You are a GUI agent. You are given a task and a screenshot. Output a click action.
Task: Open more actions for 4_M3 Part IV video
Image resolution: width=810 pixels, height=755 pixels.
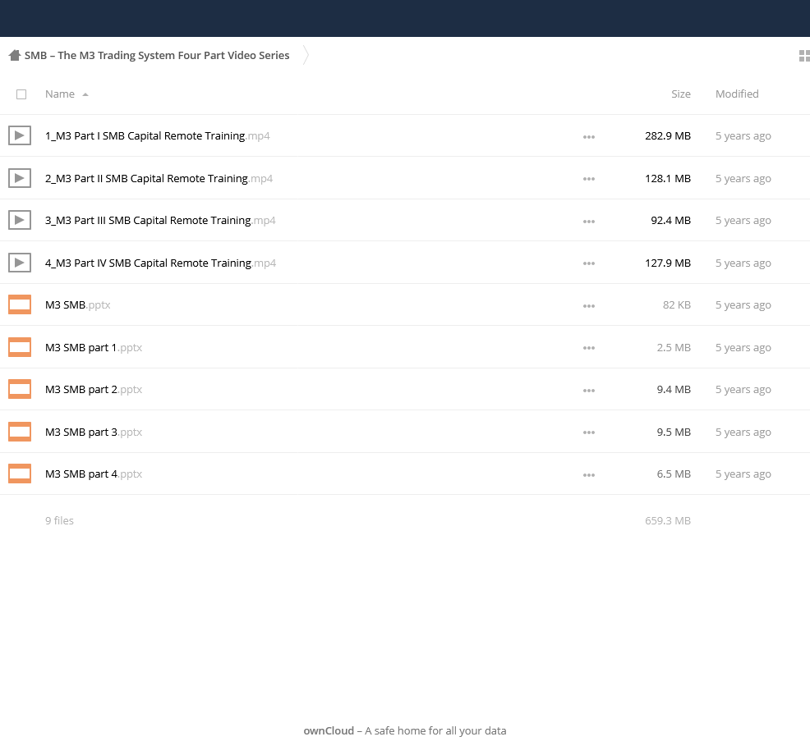(589, 263)
